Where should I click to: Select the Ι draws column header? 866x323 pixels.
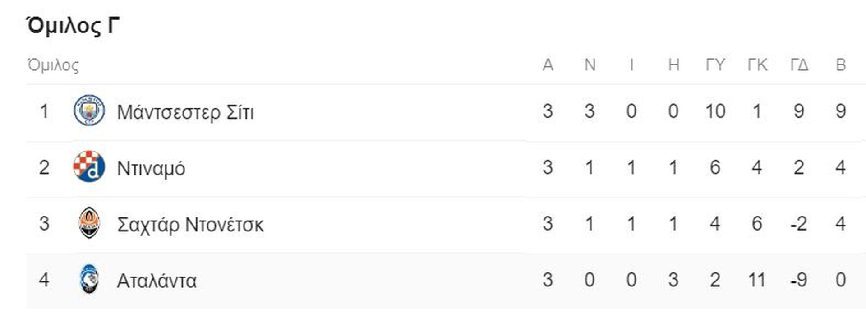click(631, 65)
